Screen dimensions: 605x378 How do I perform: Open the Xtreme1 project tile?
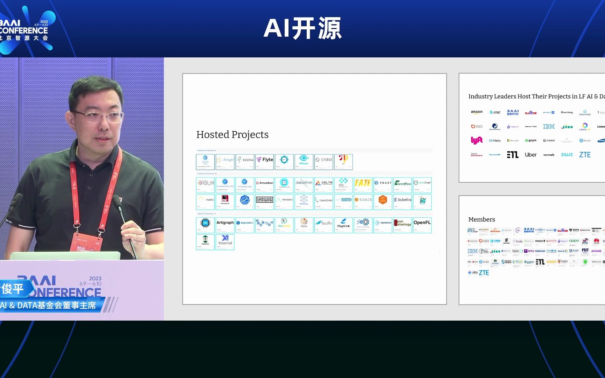(225, 242)
